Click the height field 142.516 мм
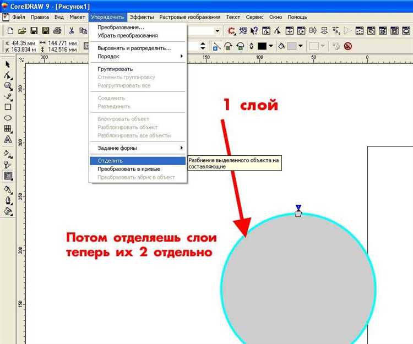This screenshot has width=413, height=344. 62,50
